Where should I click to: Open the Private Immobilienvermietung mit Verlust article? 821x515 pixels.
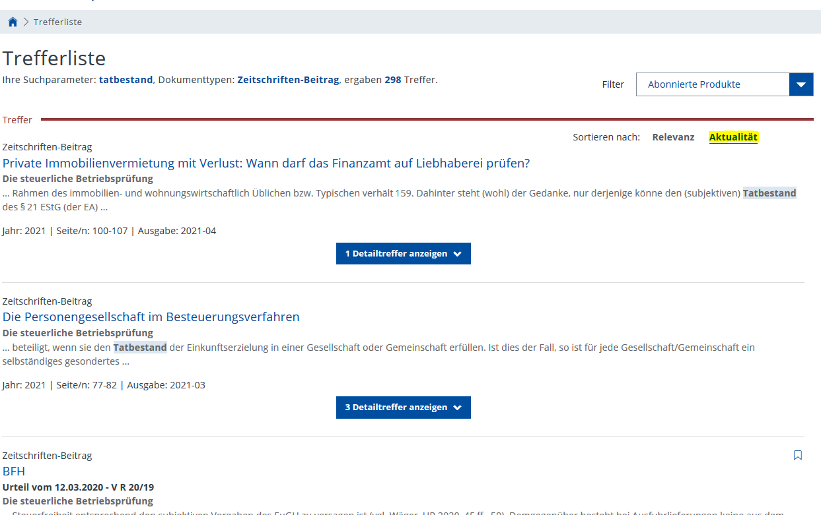coord(266,163)
